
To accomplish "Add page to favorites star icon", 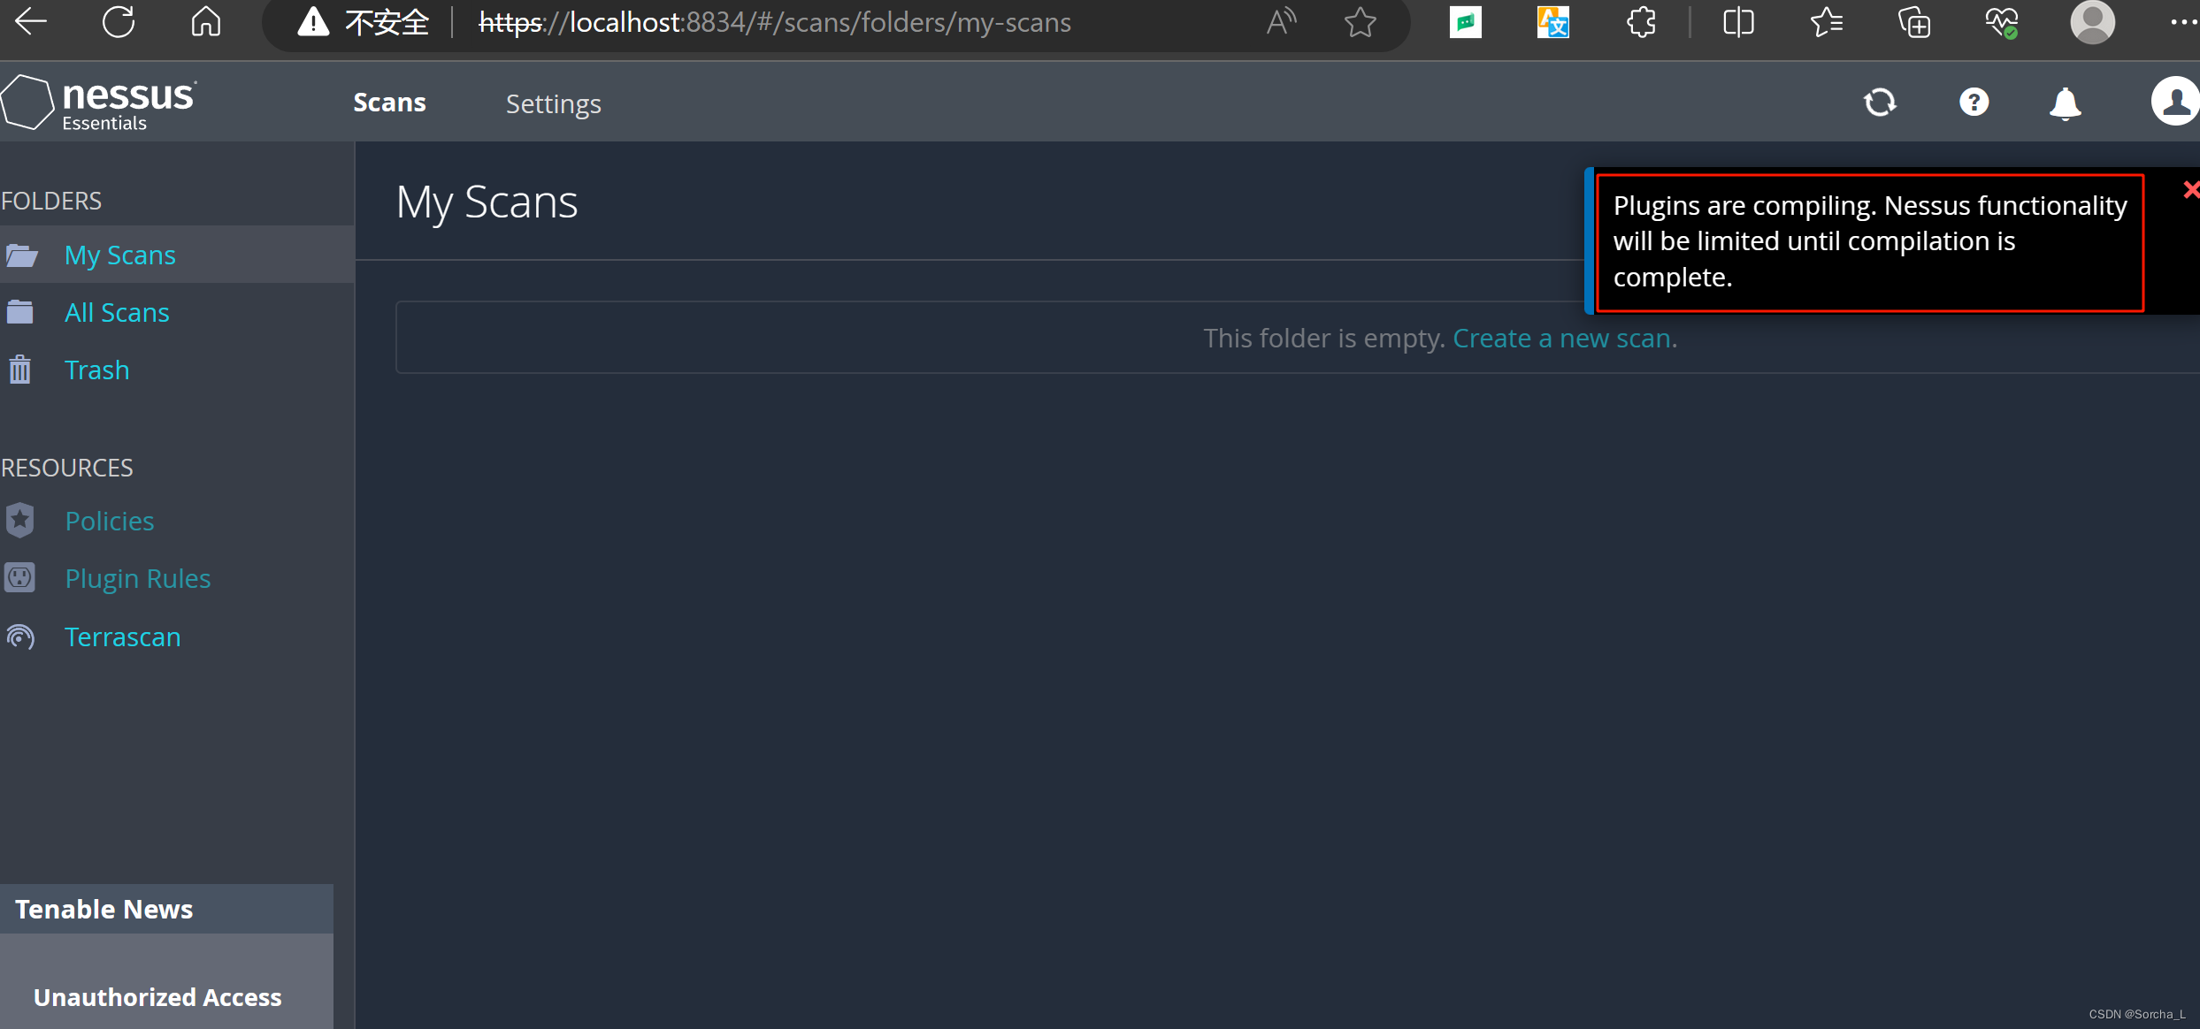I will pos(1360,22).
